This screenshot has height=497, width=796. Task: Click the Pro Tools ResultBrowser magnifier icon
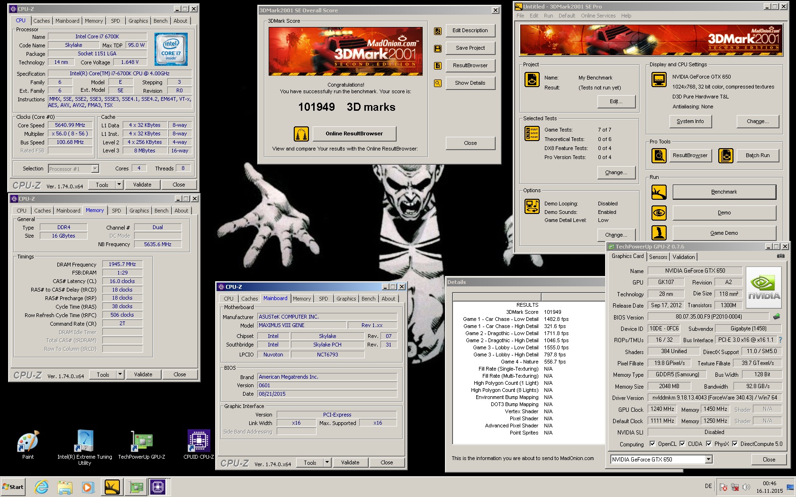[x=659, y=155]
